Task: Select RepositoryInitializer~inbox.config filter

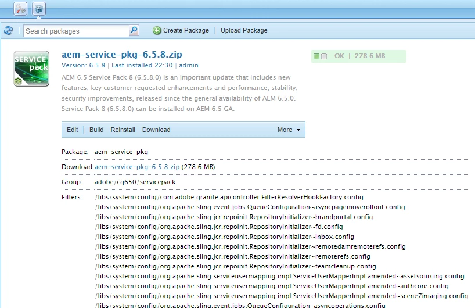Action: [225, 237]
